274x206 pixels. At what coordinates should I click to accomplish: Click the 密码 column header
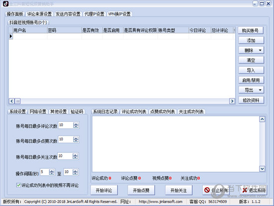pos(64,30)
